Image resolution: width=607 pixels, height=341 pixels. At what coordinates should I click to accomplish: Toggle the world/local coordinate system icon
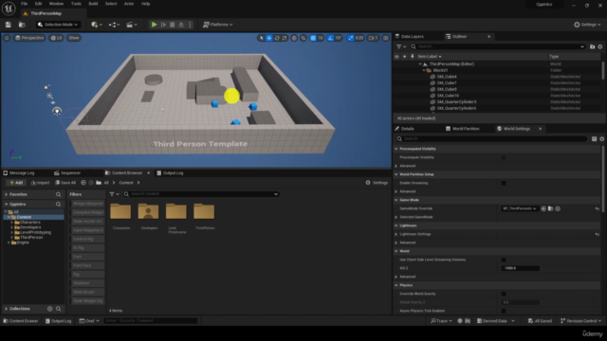coord(294,38)
